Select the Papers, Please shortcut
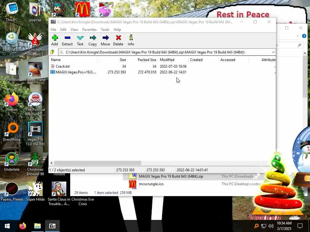Screen dimensions: 310x232 (12, 192)
